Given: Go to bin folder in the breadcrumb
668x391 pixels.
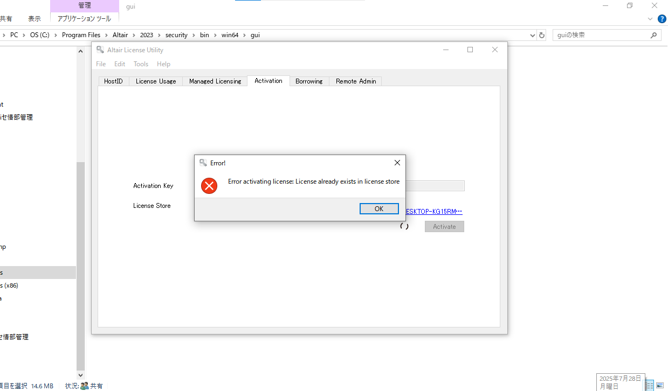Looking at the screenshot, I should (204, 35).
